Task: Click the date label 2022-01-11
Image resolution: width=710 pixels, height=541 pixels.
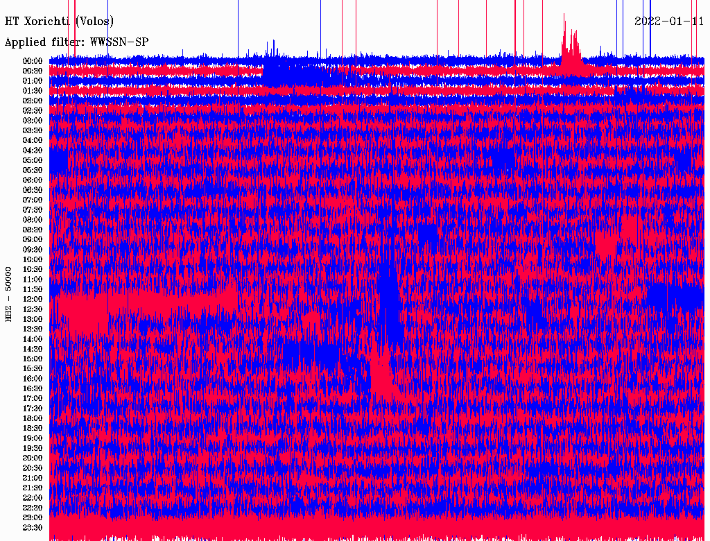Action: 669,21
